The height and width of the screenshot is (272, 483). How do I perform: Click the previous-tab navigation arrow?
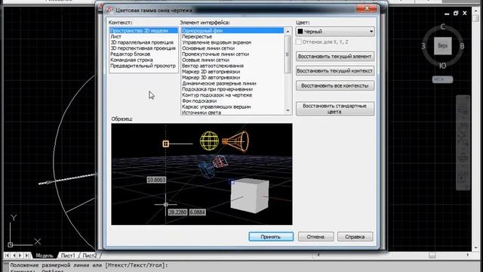14,255
